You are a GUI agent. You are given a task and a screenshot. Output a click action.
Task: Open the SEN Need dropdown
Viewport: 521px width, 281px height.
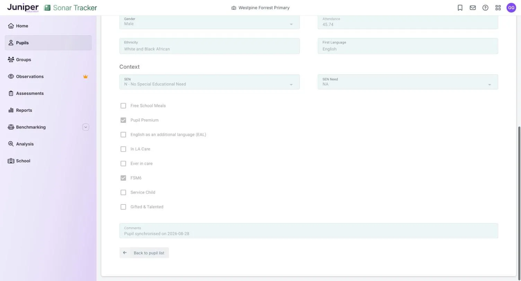pyautogui.click(x=408, y=82)
